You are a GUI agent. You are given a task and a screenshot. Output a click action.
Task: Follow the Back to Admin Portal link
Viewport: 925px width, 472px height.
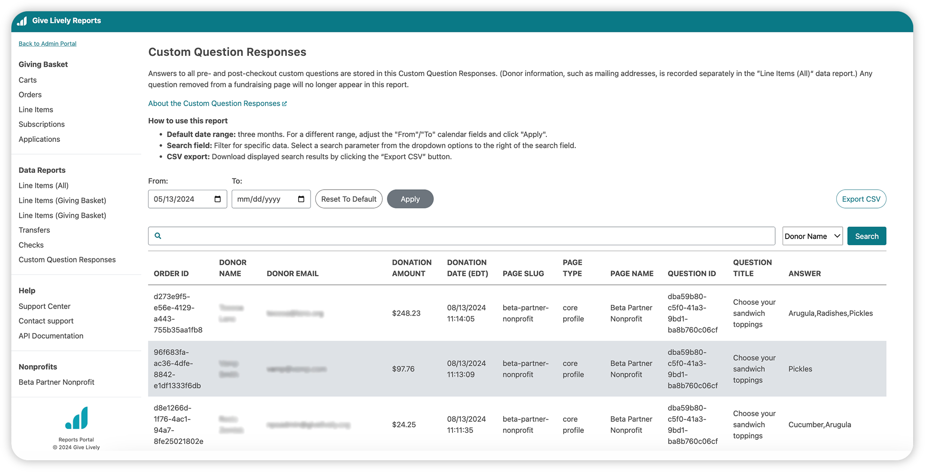(47, 44)
